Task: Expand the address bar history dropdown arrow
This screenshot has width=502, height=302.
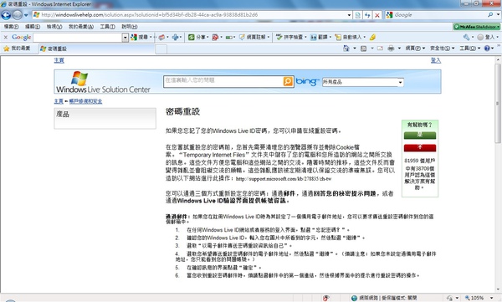Action: coord(349,15)
